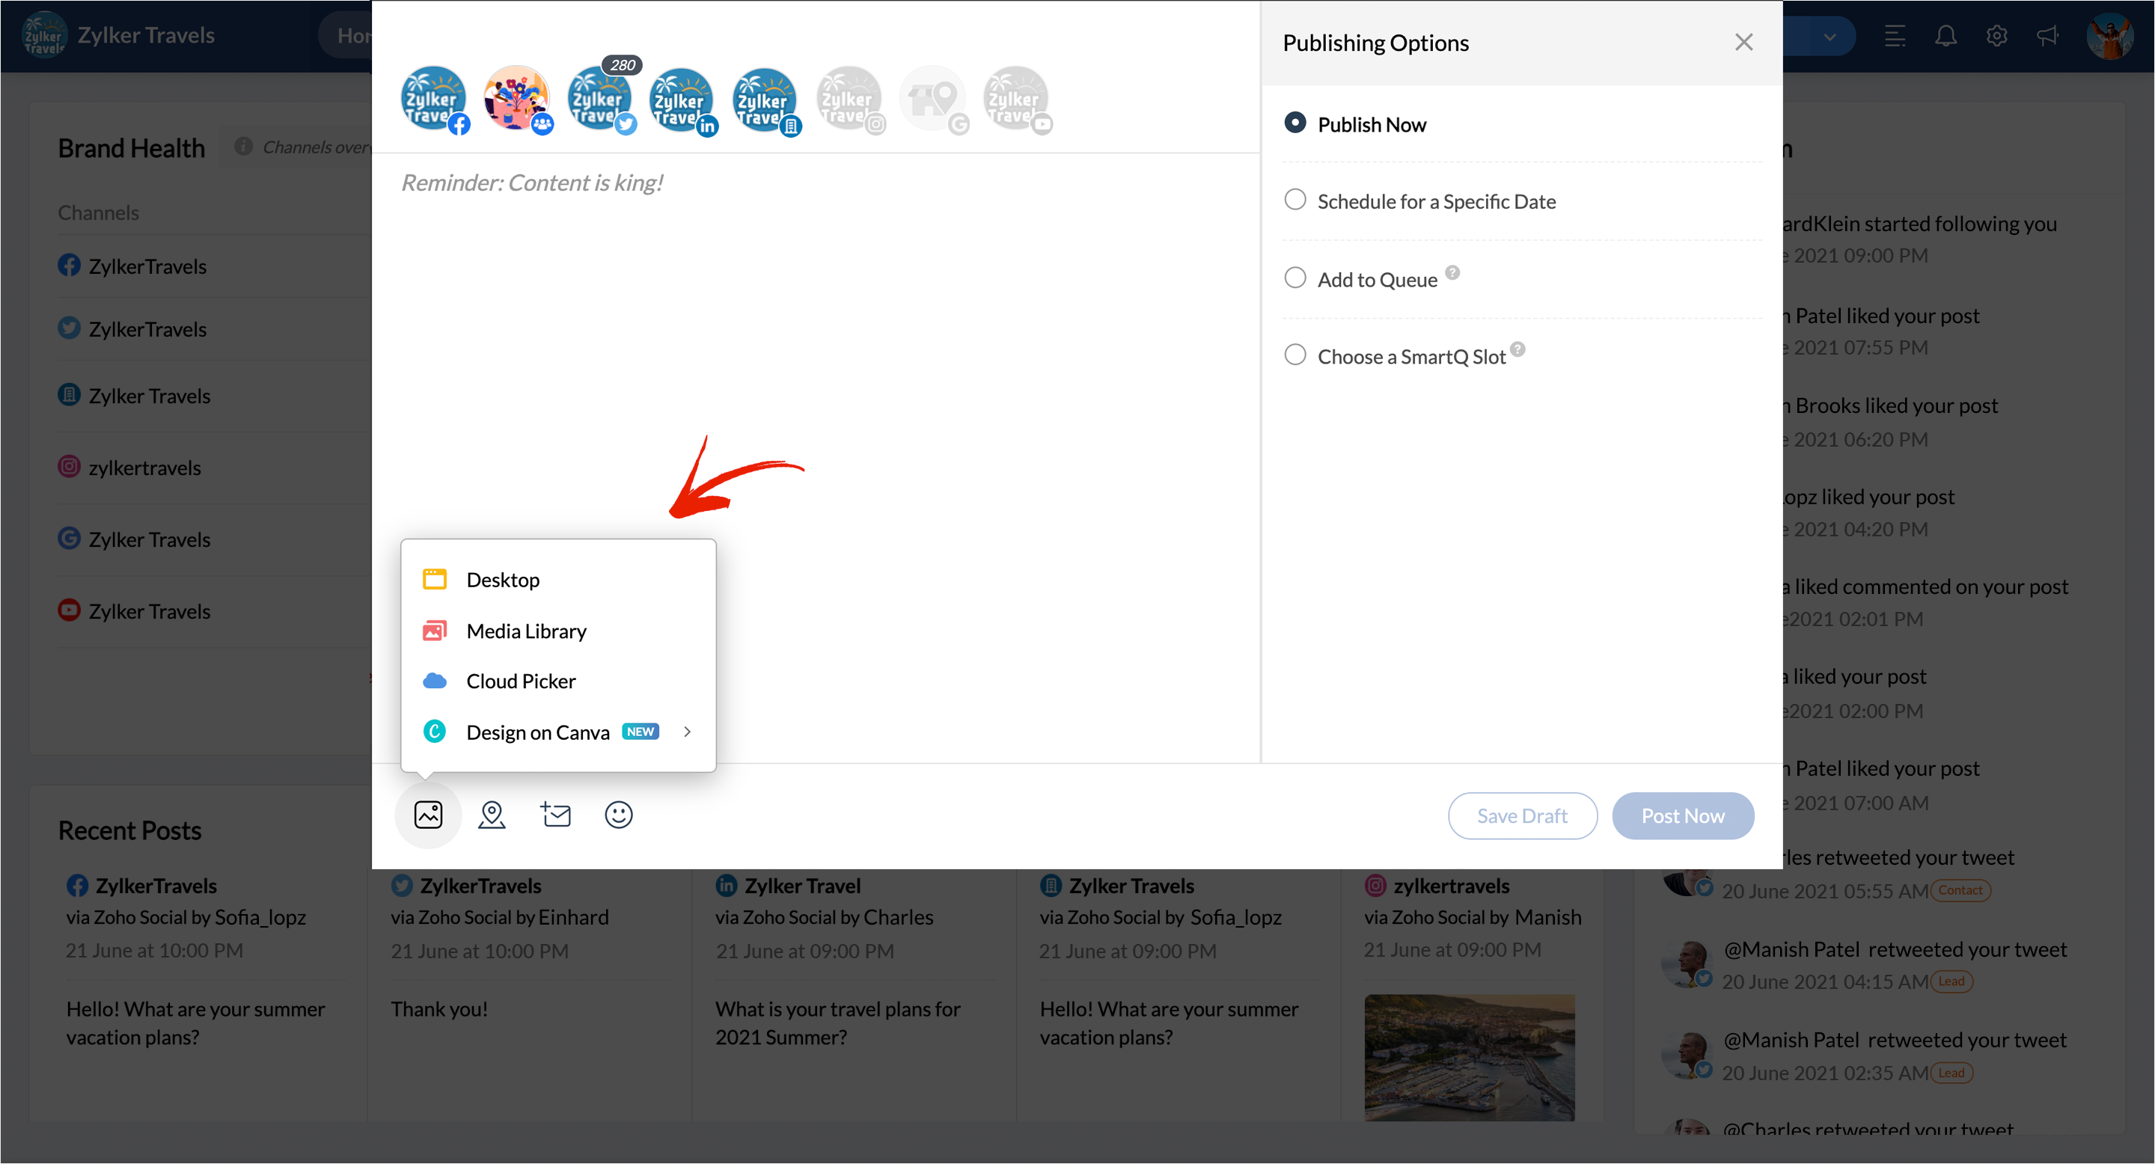
Task: Click the envelope icon in composer toolbar
Action: [555, 814]
